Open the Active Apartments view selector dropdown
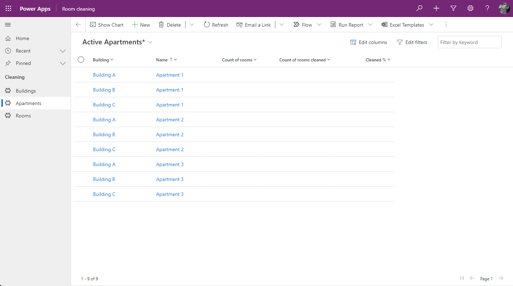Viewport: 513px width, 286px height. click(150, 42)
